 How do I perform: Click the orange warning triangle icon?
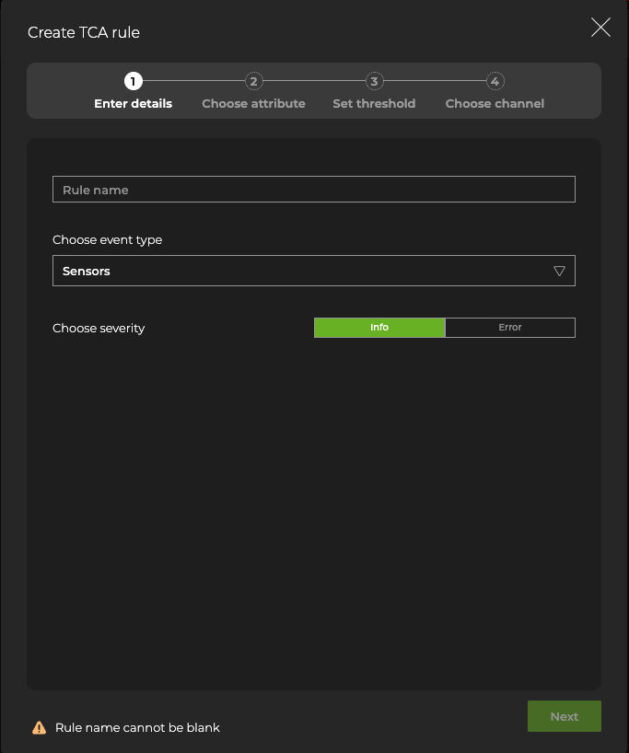click(x=39, y=727)
